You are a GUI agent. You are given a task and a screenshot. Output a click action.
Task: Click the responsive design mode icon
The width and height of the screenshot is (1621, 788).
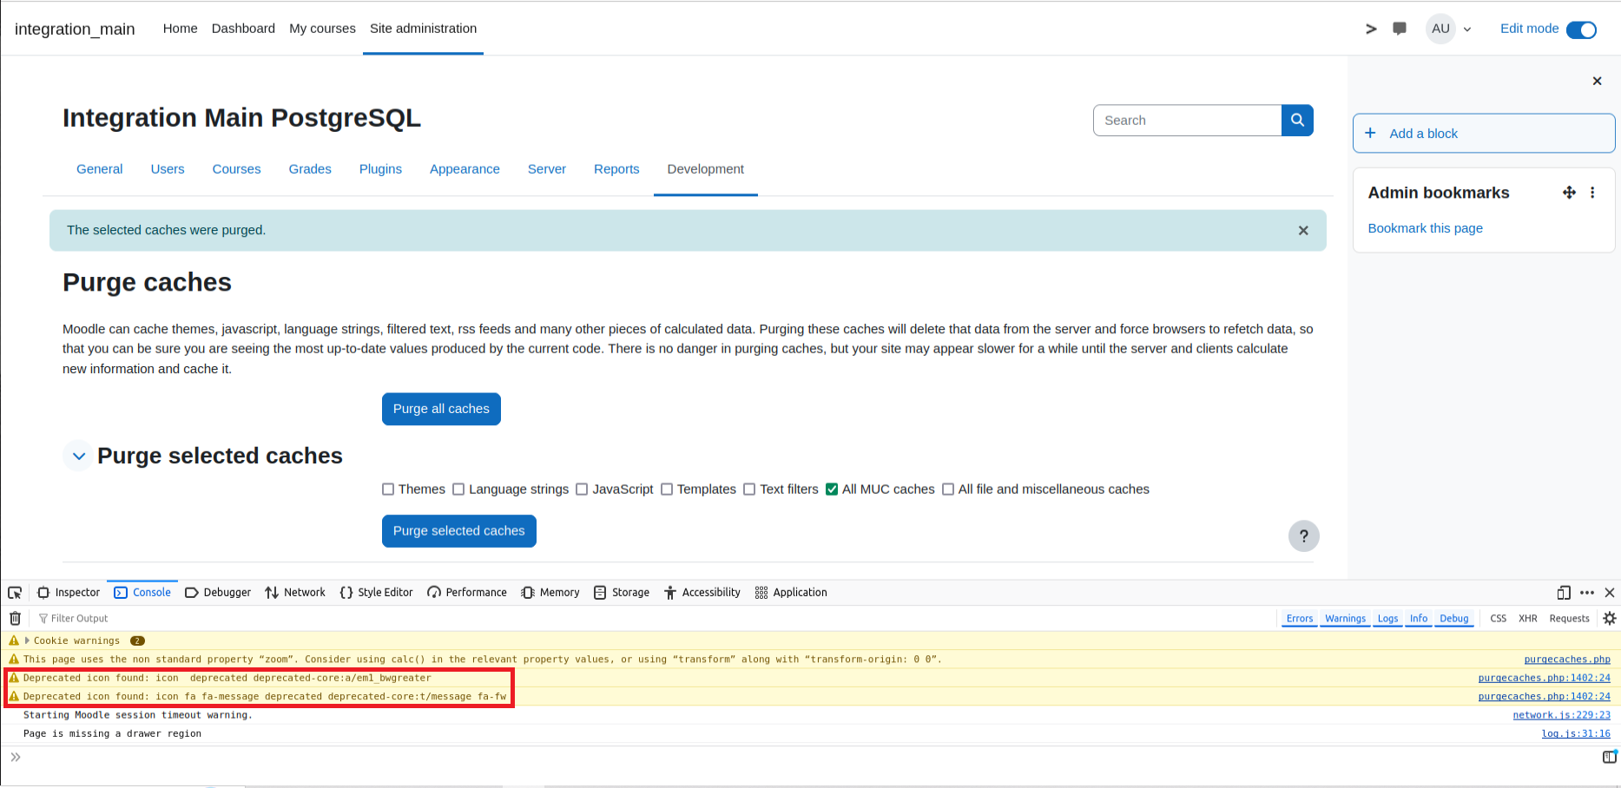(x=1564, y=593)
